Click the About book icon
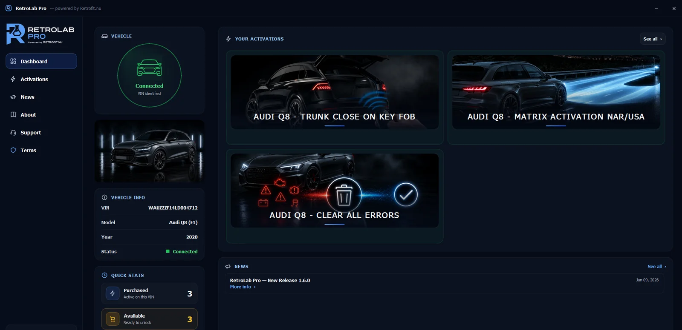Screen dimensions: 682x330 [13, 115]
